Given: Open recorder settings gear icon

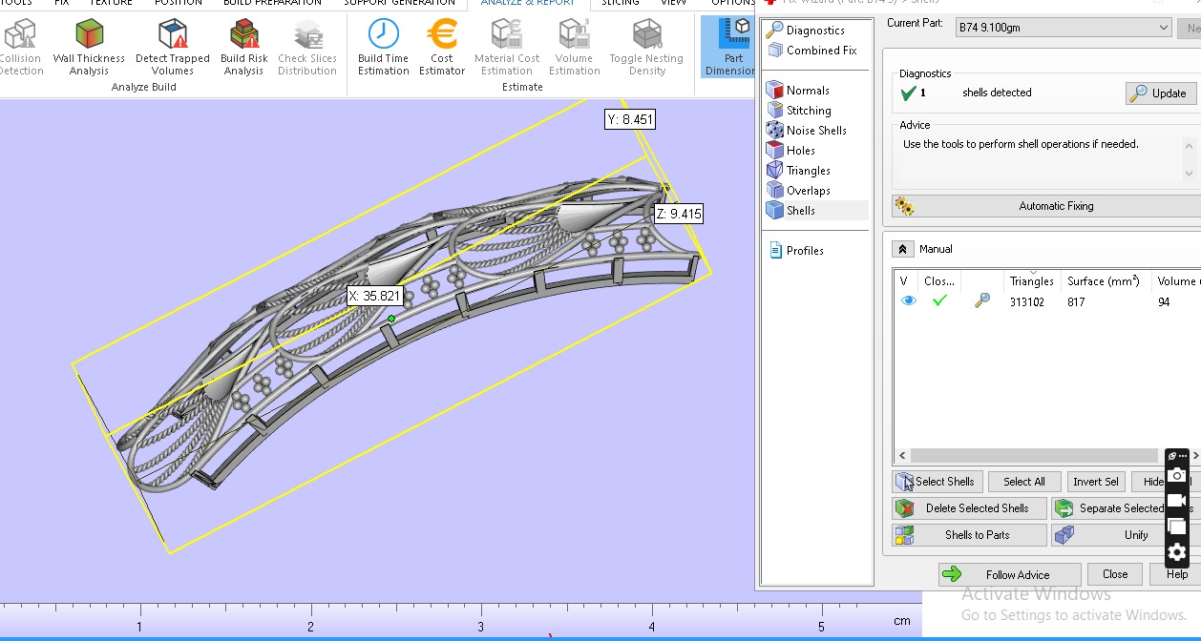Looking at the screenshot, I should pos(1177,552).
